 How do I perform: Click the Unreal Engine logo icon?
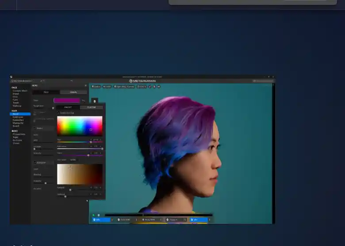click(11, 77)
